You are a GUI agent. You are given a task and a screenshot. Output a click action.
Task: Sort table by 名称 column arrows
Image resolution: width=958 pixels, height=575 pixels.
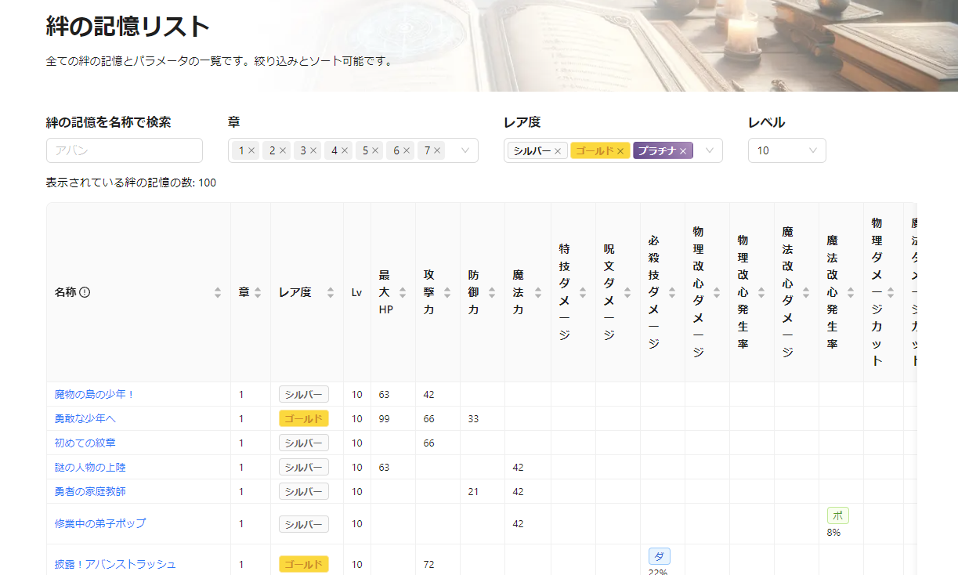tap(218, 292)
